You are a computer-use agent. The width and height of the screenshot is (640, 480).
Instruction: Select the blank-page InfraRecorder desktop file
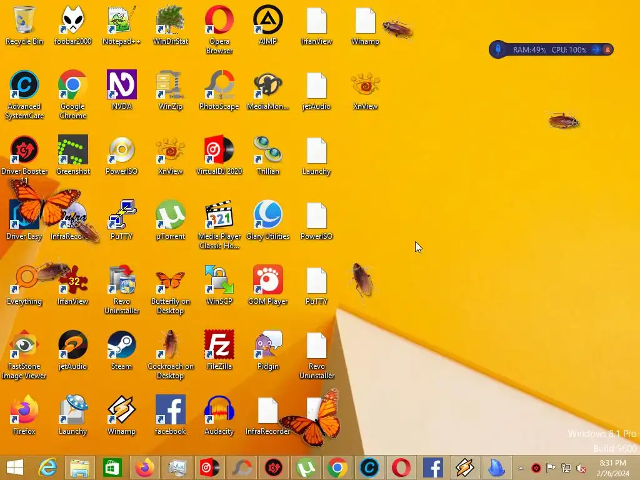[267, 415]
